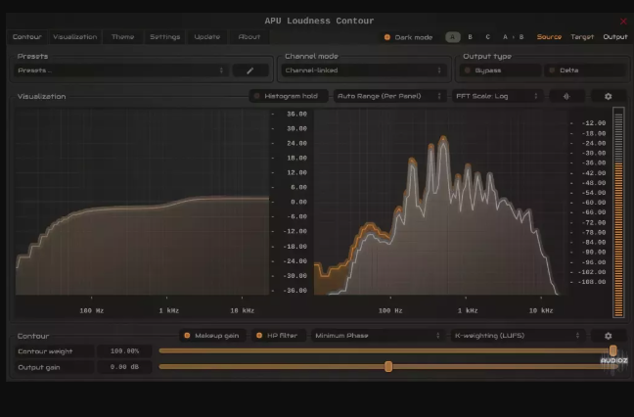Open the Presets dropdown

tap(121, 70)
